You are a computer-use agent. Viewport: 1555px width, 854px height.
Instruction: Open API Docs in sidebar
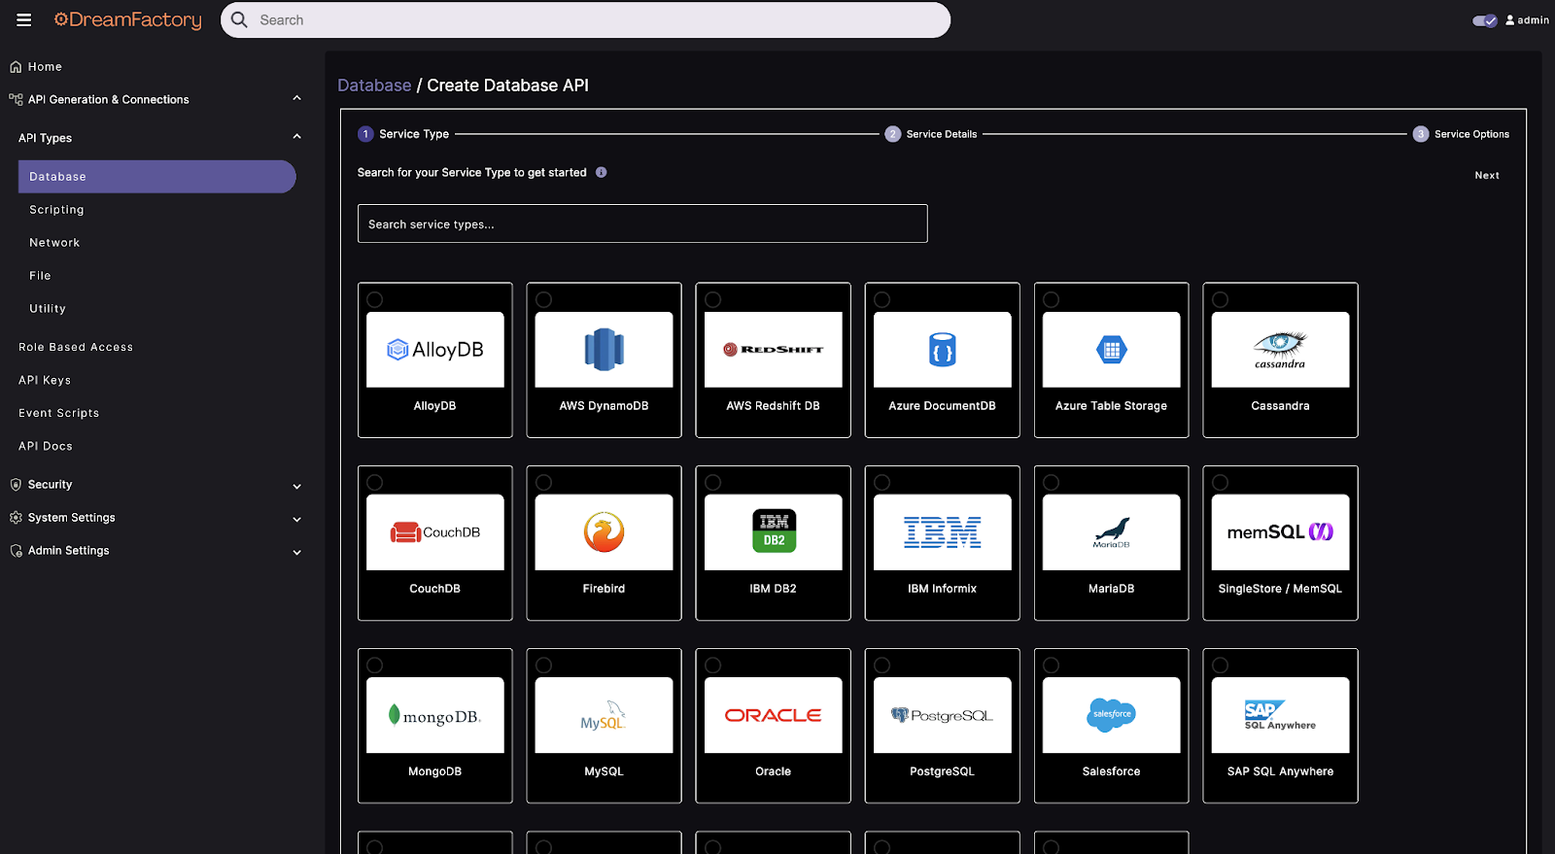(x=46, y=446)
